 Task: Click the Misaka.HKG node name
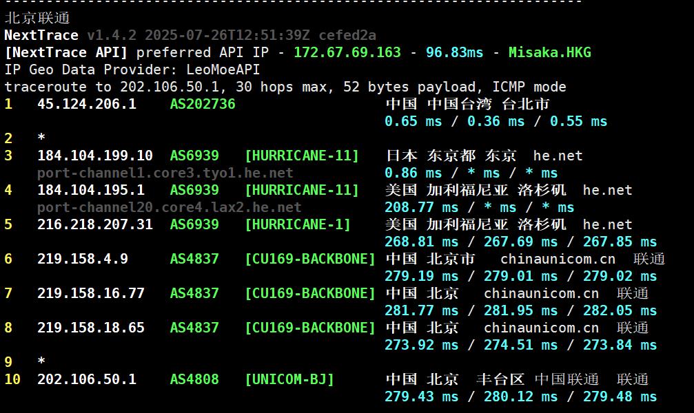click(x=549, y=52)
